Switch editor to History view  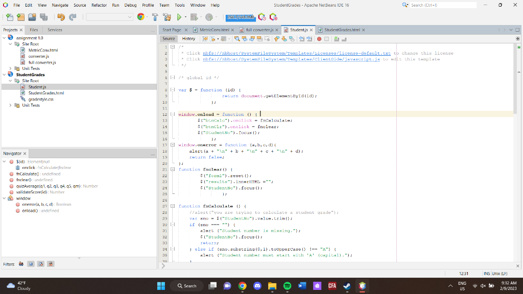point(188,39)
